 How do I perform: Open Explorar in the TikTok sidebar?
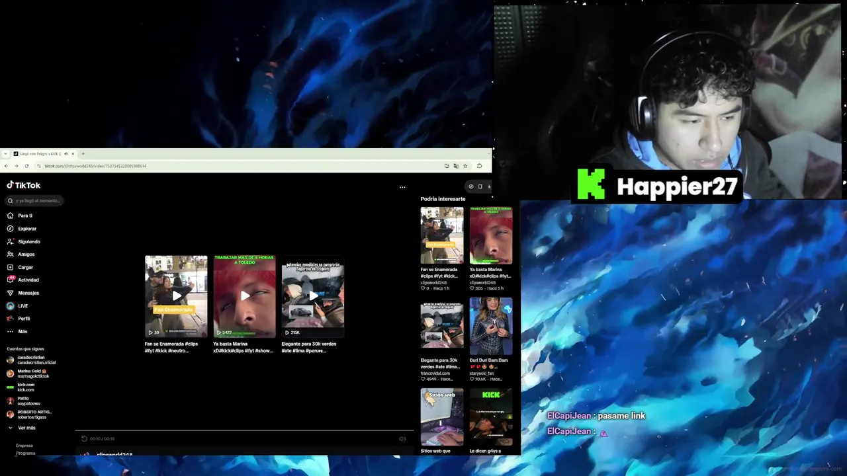(x=22, y=229)
